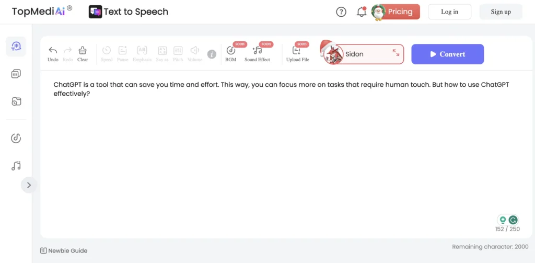Click the Upload File icon
The height and width of the screenshot is (263, 535).
coord(297,51)
